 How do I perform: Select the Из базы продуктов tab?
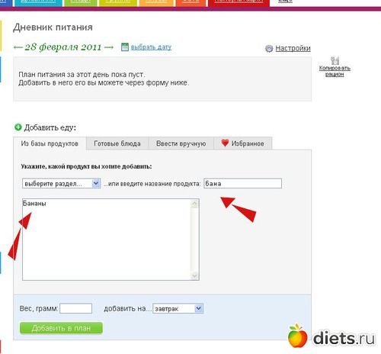pos(50,143)
